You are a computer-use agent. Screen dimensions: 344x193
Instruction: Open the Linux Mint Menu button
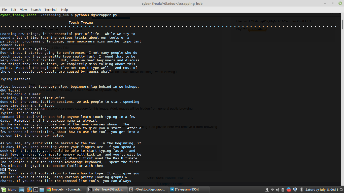(x=9, y=189)
